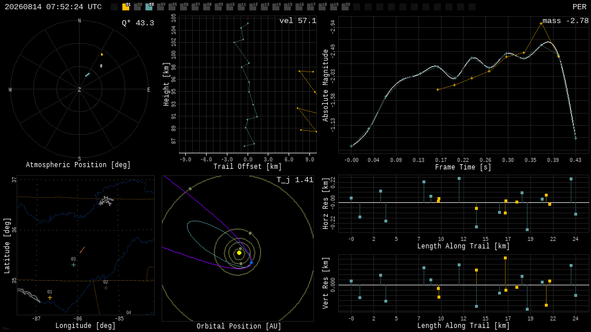591x332 pixels.
Task: Select the yellow station 01 indicator
Action: [126, 6]
